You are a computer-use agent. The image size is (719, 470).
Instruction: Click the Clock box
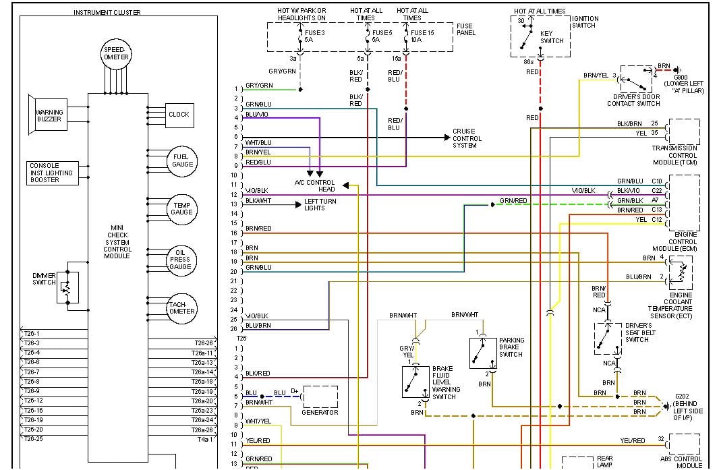pyautogui.click(x=179, y=115)
